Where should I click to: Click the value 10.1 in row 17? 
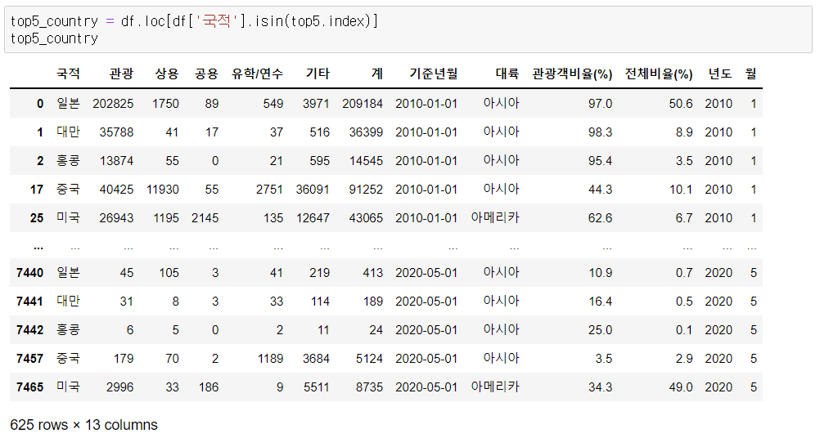click(681, 190)
